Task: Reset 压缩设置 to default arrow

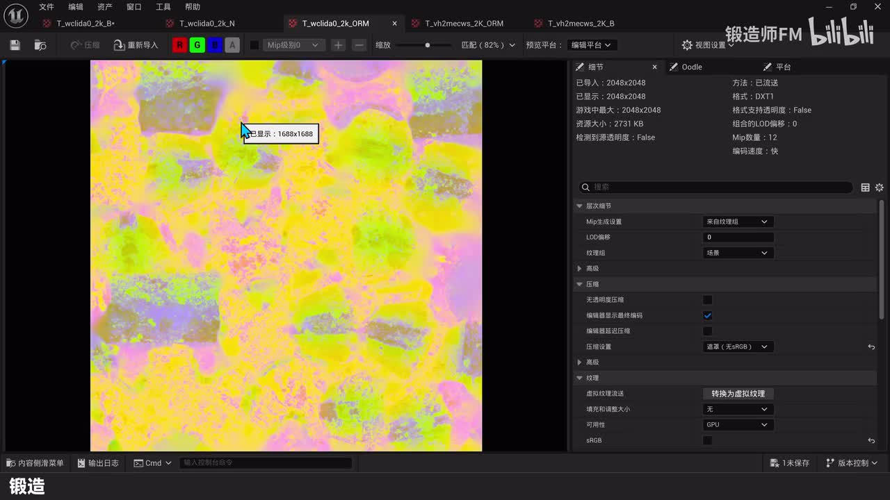Action: 871,347
